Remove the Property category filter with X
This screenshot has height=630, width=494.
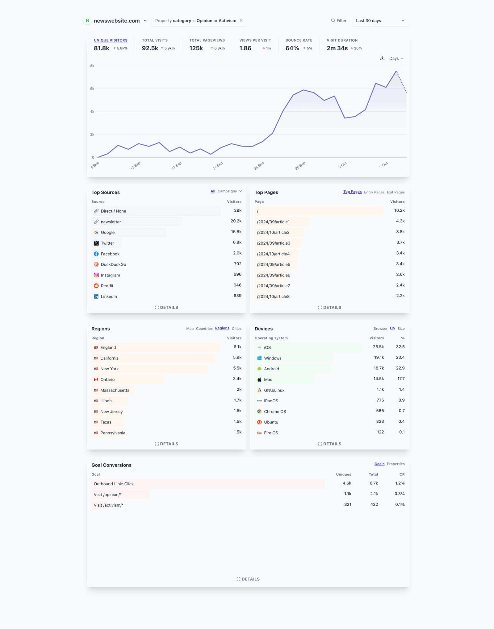(x=241, y=21)
